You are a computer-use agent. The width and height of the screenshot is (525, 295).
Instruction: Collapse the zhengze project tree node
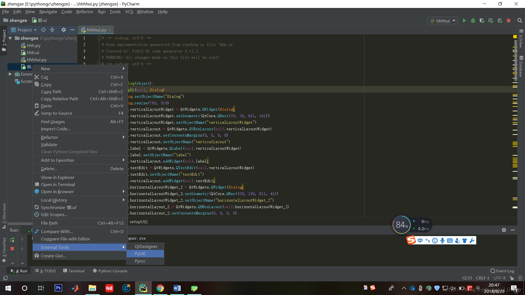[10, 38]
